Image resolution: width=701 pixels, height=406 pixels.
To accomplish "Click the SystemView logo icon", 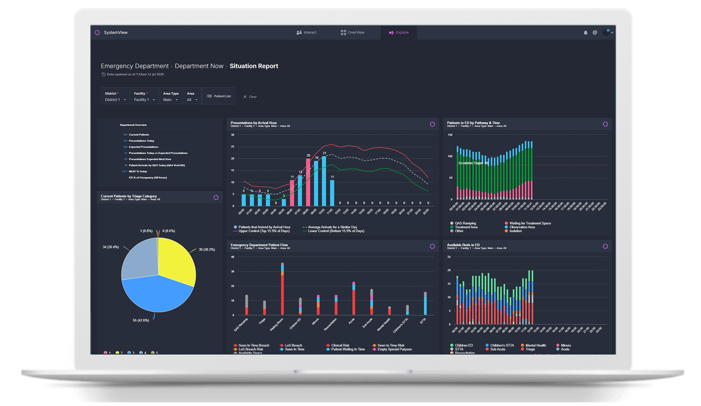I will point(97,33).
